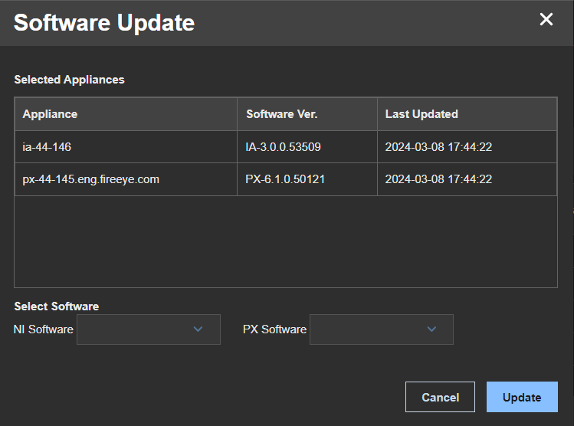Select the Appliance column header
Viewport: 574px width, 426px height.
point(126,114)
